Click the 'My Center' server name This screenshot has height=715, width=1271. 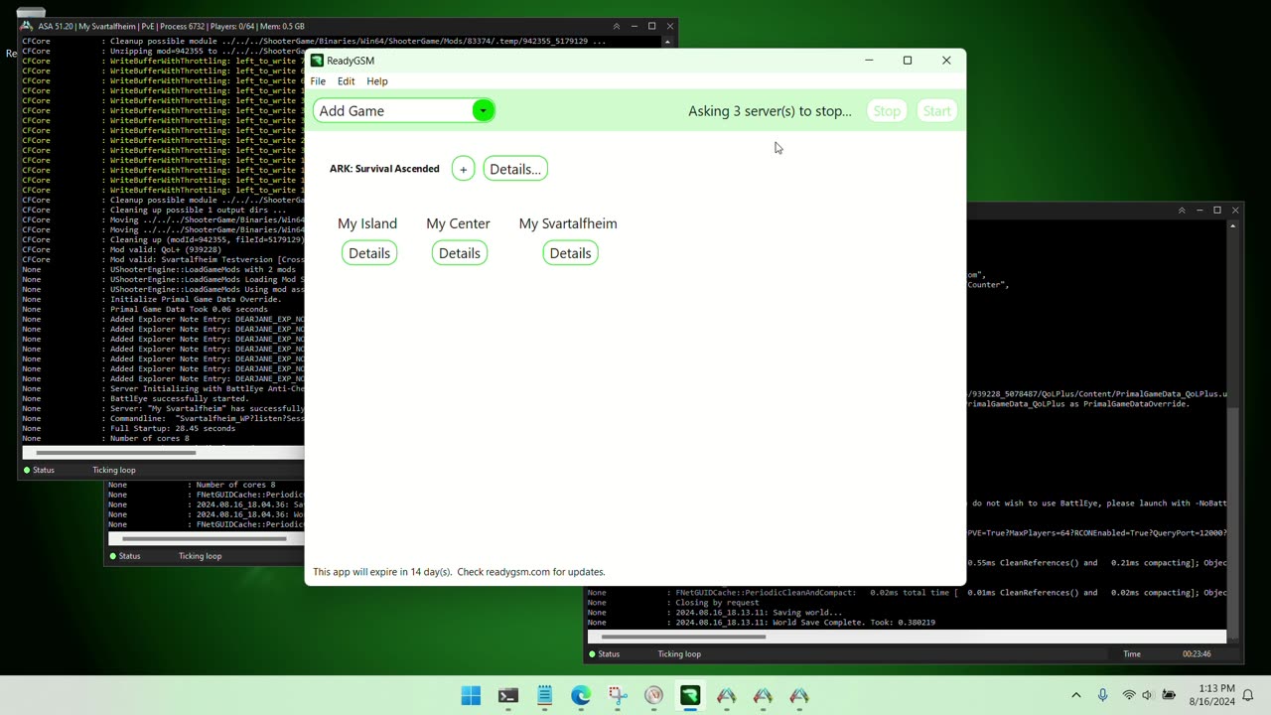(458, 223)
